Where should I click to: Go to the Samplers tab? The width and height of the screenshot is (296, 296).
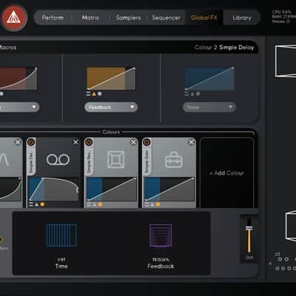pyautogui.click(x=128, y=18)
